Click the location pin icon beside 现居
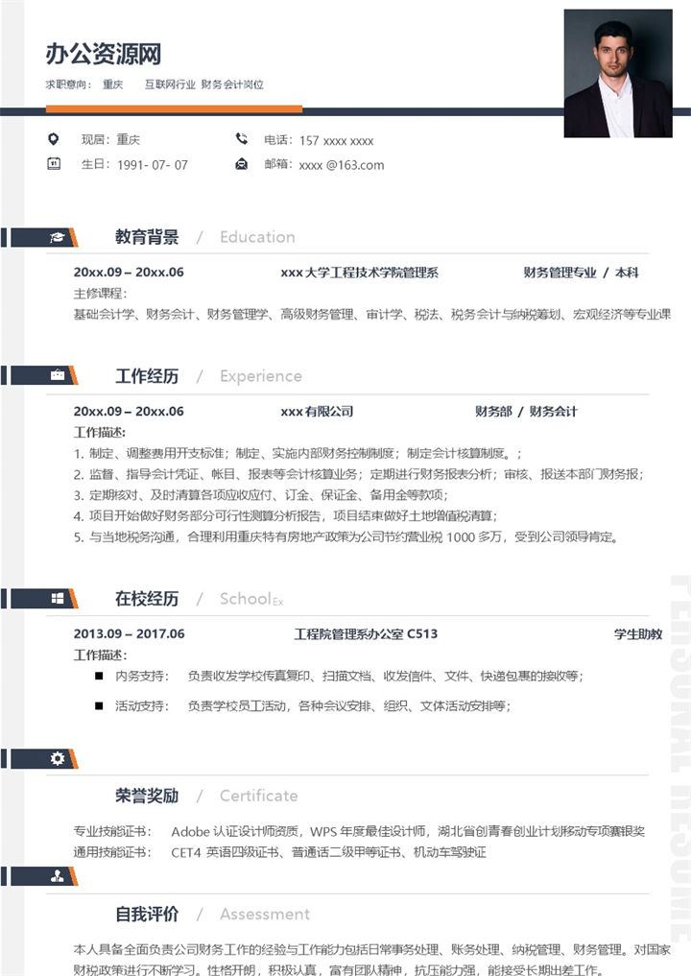The width and height of the screenshot is (691, 976). [54, 139]
